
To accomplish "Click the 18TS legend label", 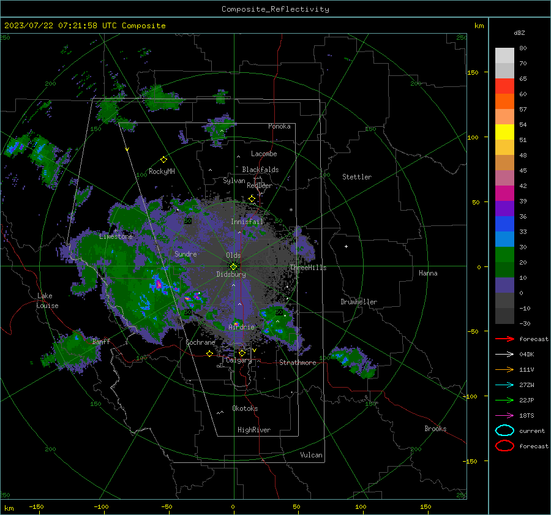I will pyautogui.click(x=527, y=416).
